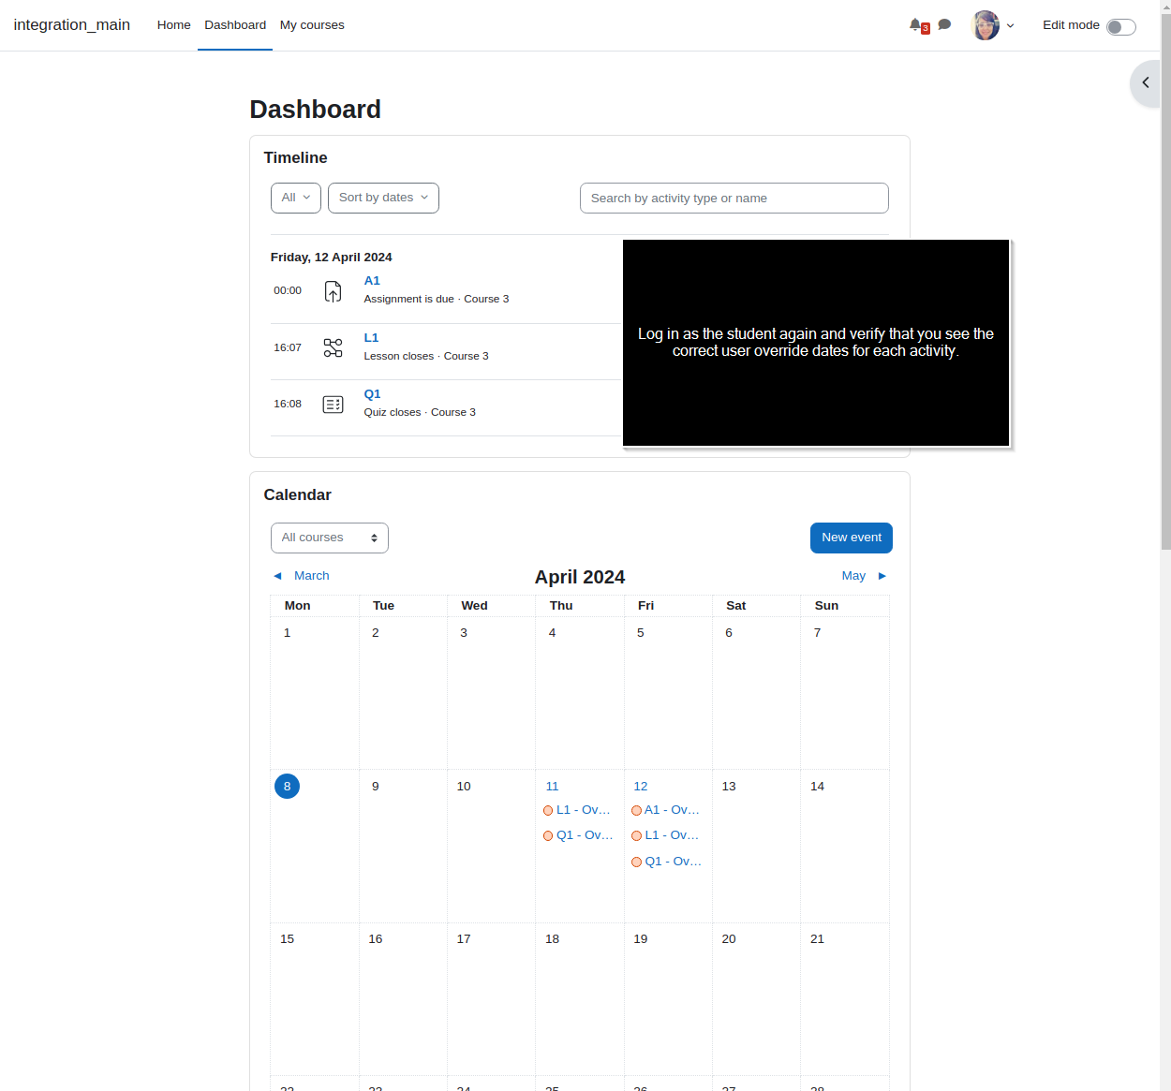Click event icon beside A1 on day 12
1171x1091 pixels.
point(636,811)
